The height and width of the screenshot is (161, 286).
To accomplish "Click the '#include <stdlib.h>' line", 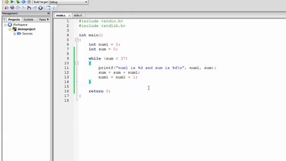I will [102, 26].
